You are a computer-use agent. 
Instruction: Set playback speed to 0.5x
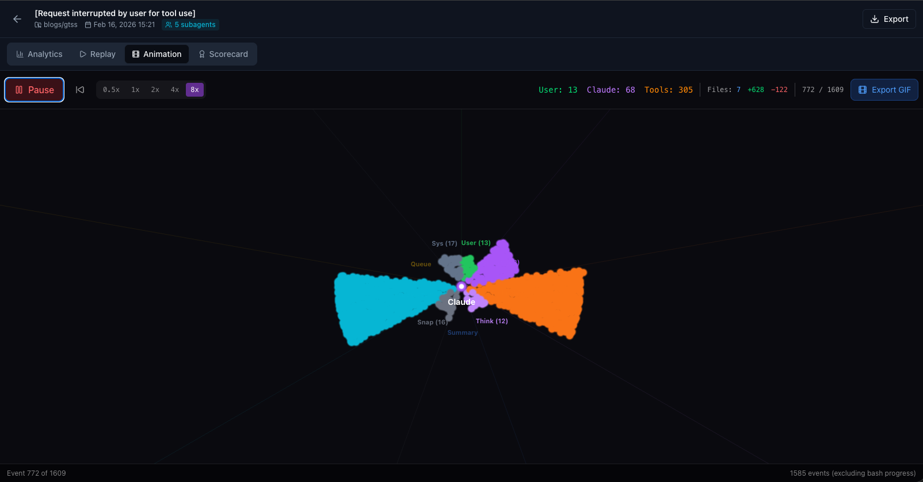pos(111,90)
